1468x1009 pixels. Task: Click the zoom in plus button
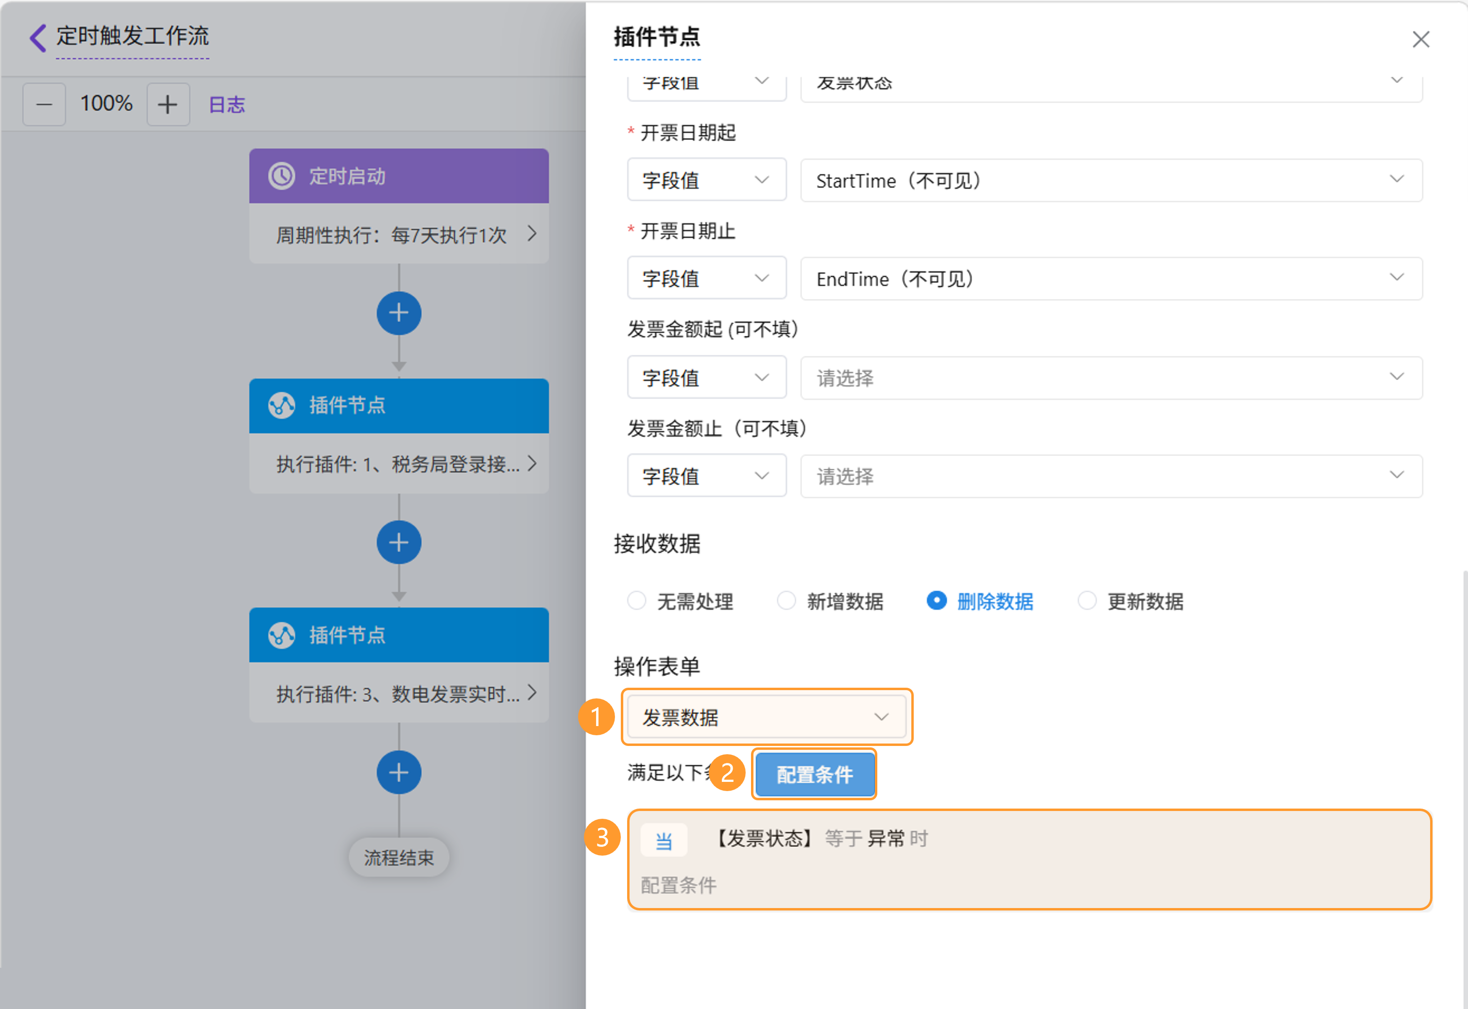tap(168, 104)
